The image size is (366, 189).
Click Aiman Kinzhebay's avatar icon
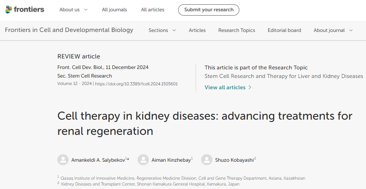coord(143,160)
